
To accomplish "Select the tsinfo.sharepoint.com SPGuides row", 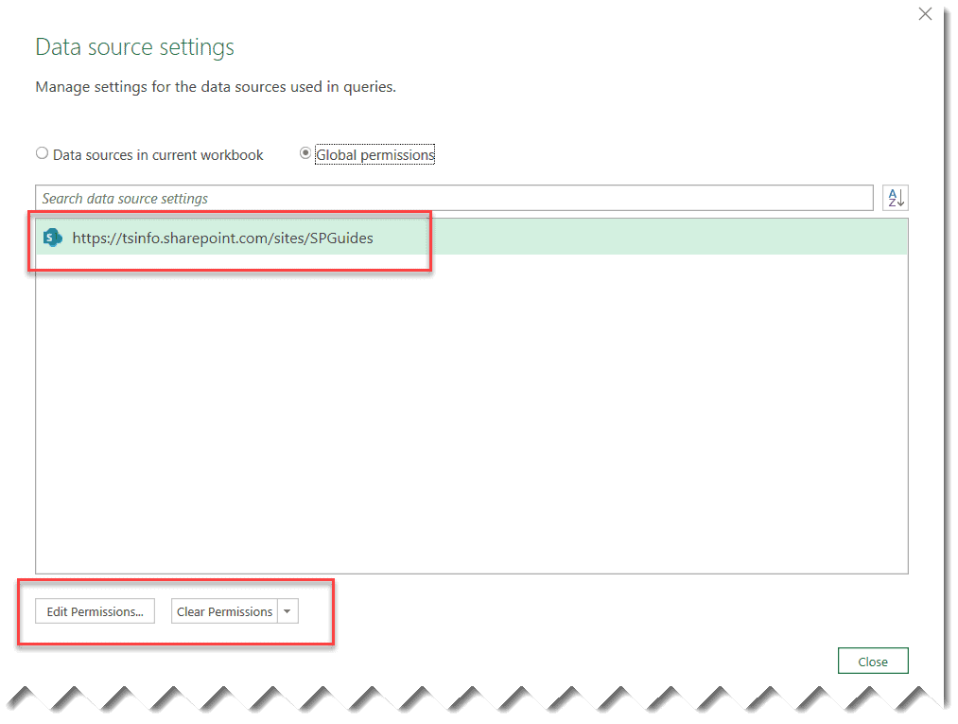I will [472, 238].
